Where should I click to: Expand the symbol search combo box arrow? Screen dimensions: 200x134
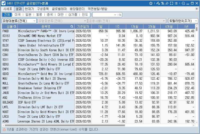pos(115,15)
